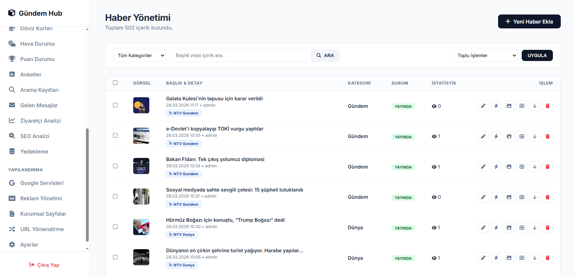Click the grid icon for Sosyal medyada news

click(x=522, y=197)
